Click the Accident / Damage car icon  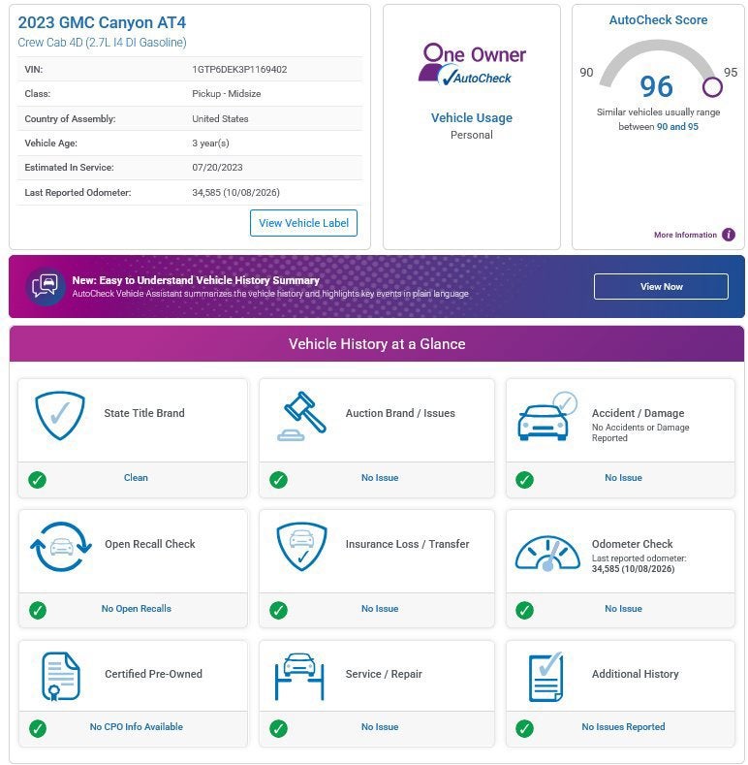pos(547,416)
